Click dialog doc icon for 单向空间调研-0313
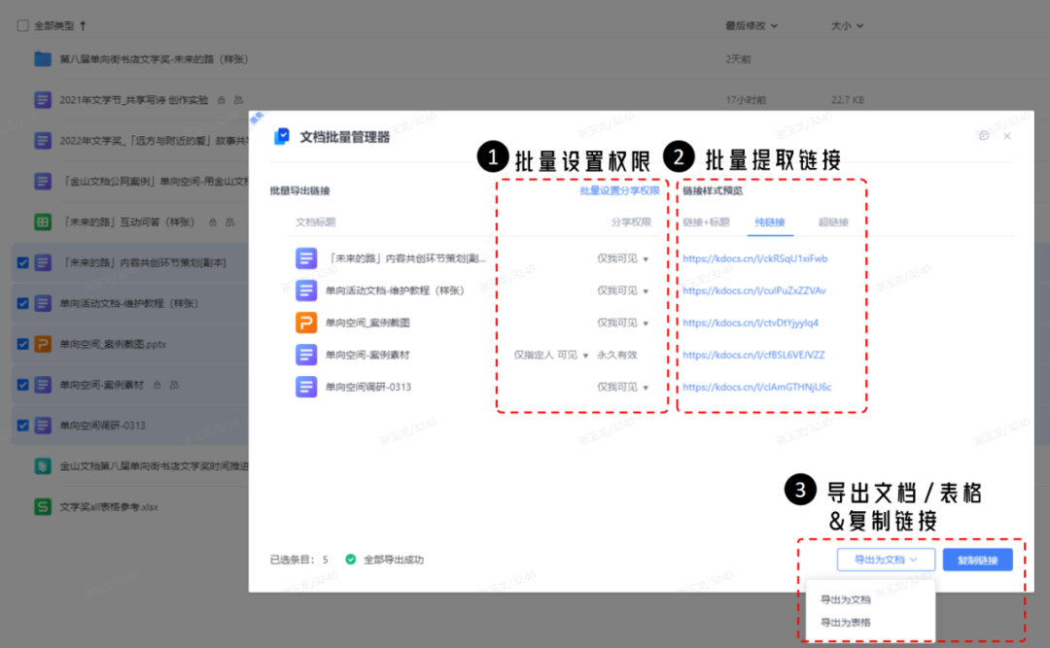This screenshot has height=648, width=1050. 306,387
